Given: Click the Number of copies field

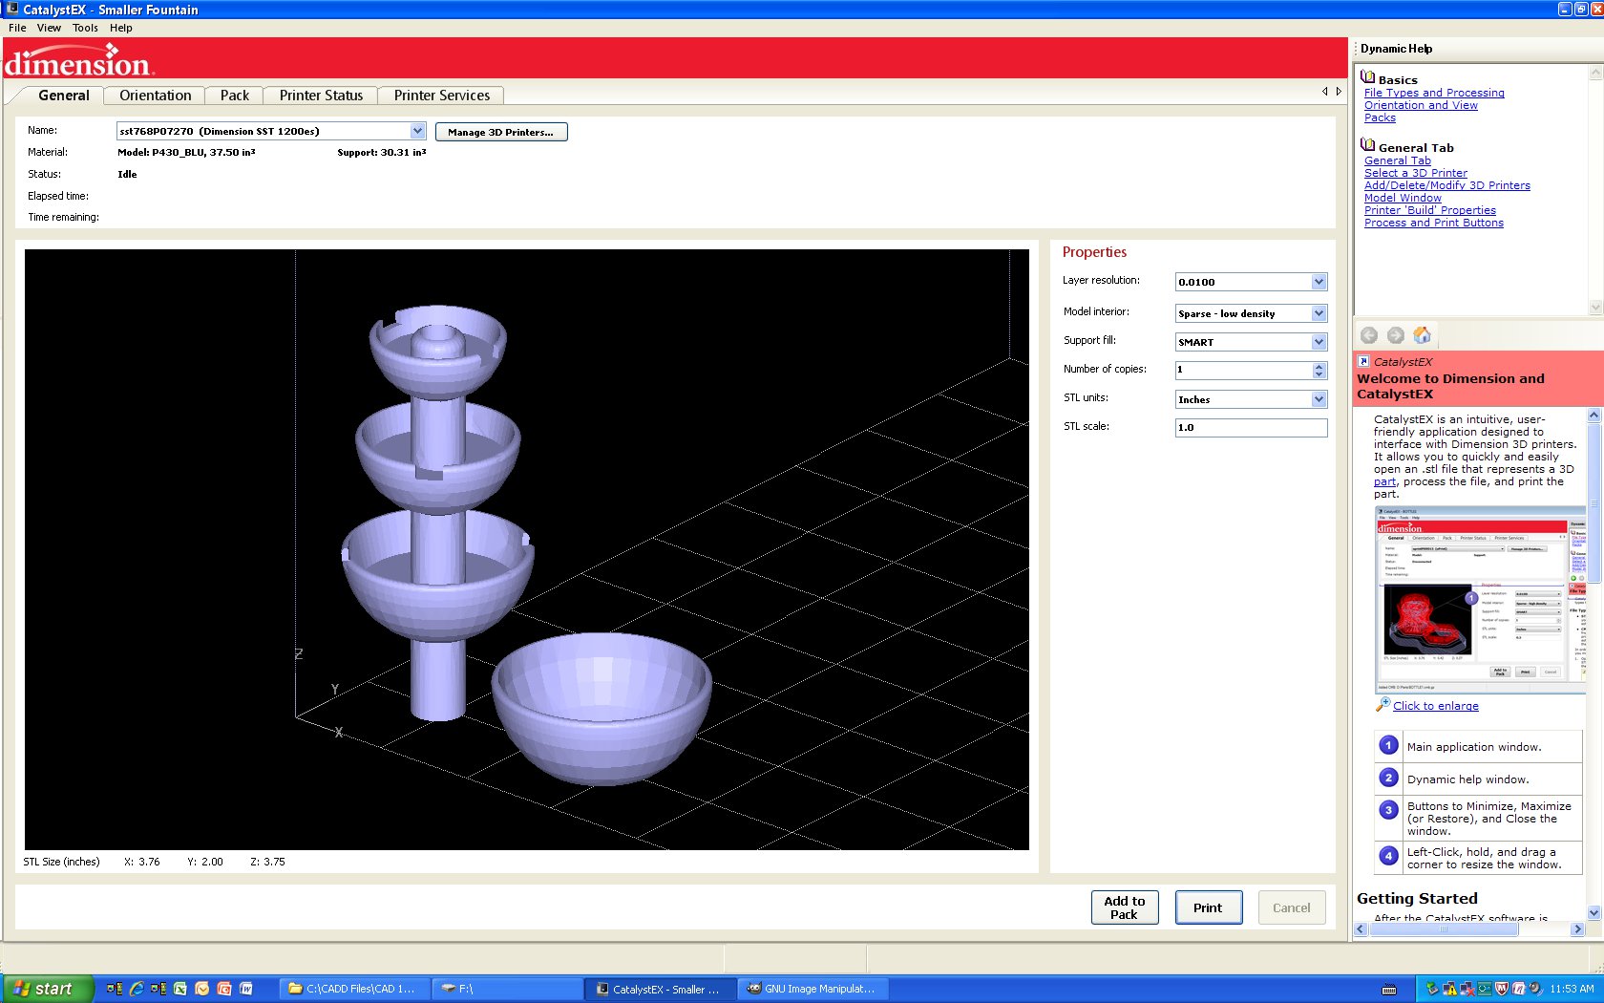Looking at the screenshot, I should click(1243, 370).
